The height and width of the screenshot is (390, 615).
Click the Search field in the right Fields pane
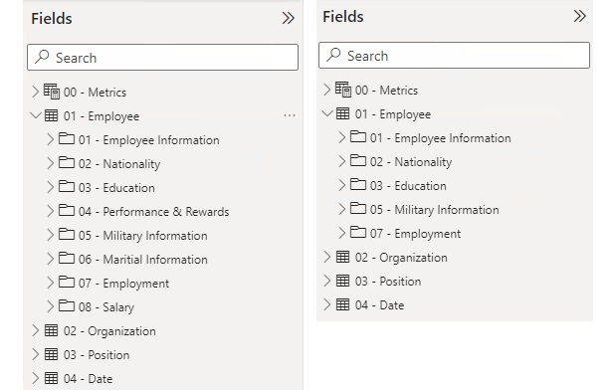[454, 56]
